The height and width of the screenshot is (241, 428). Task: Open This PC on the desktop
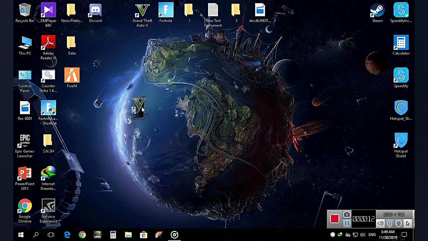point(25,46)
